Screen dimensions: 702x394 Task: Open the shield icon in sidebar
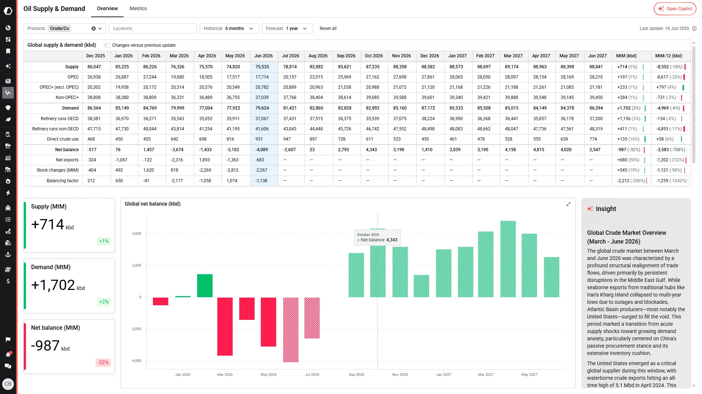click(8, 108)
